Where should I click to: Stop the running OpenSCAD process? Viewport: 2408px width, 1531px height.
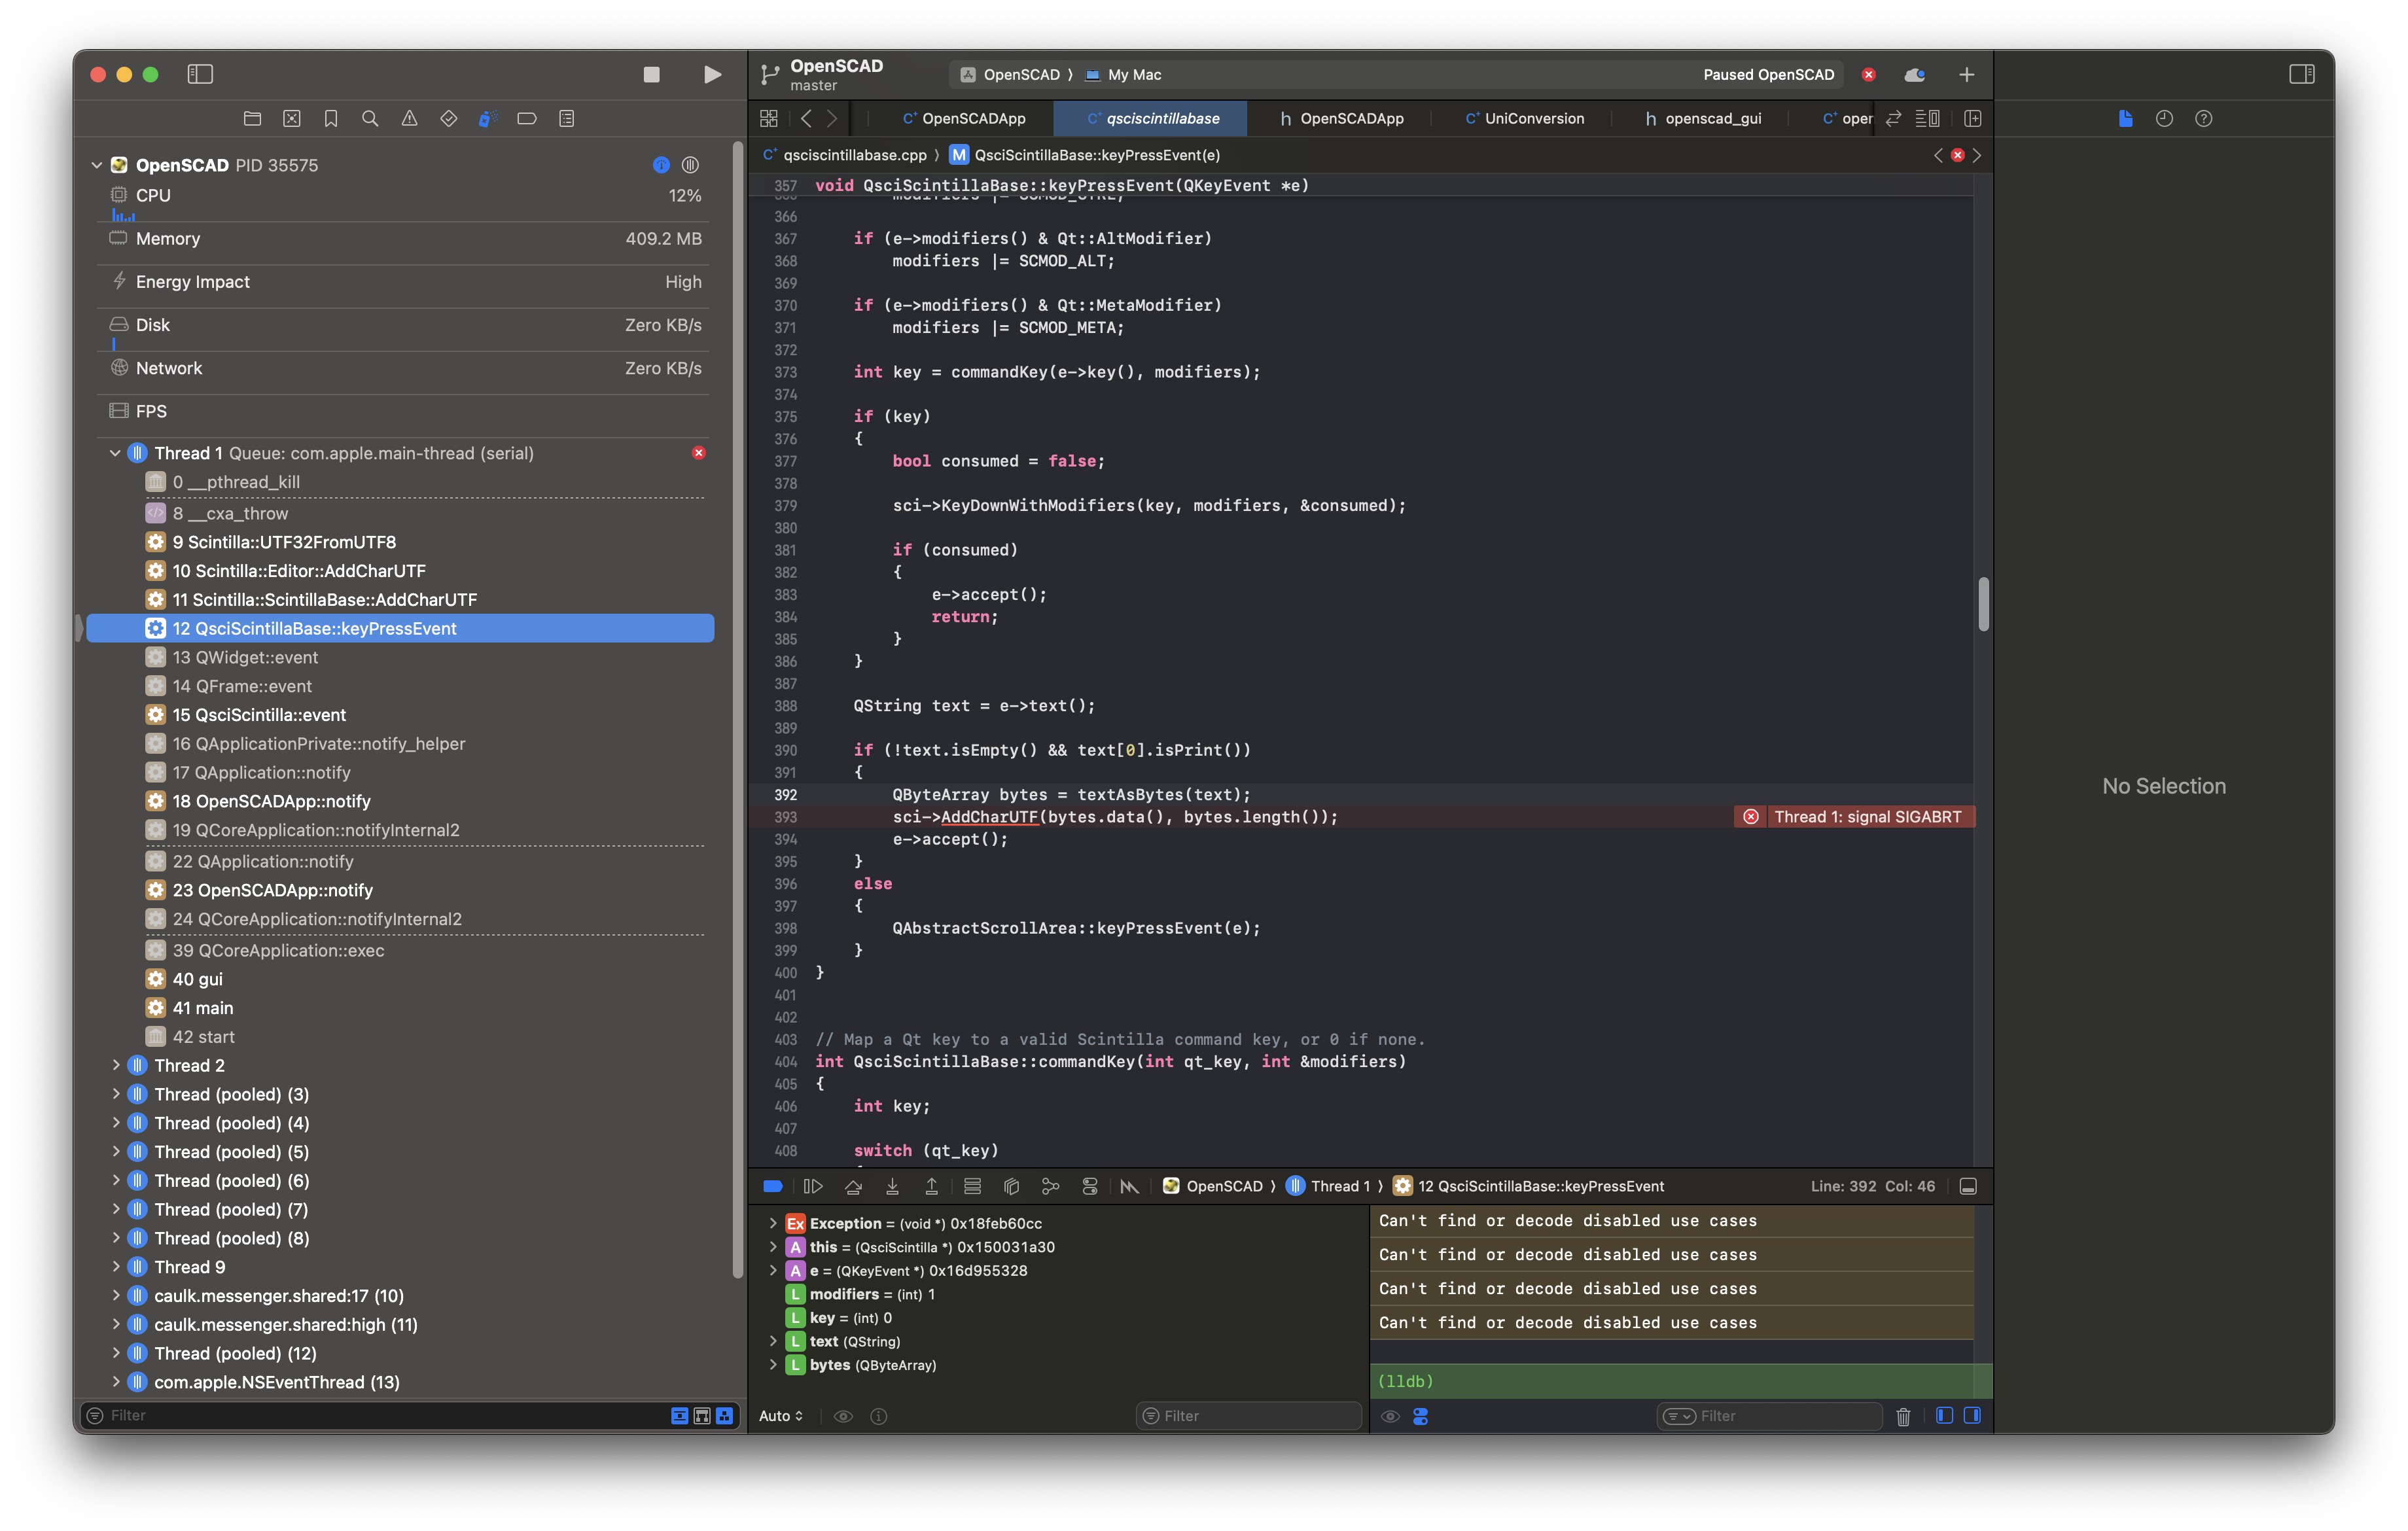pos(651,74)
